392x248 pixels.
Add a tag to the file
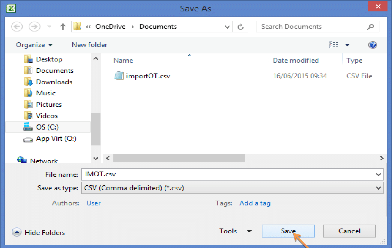255,203
